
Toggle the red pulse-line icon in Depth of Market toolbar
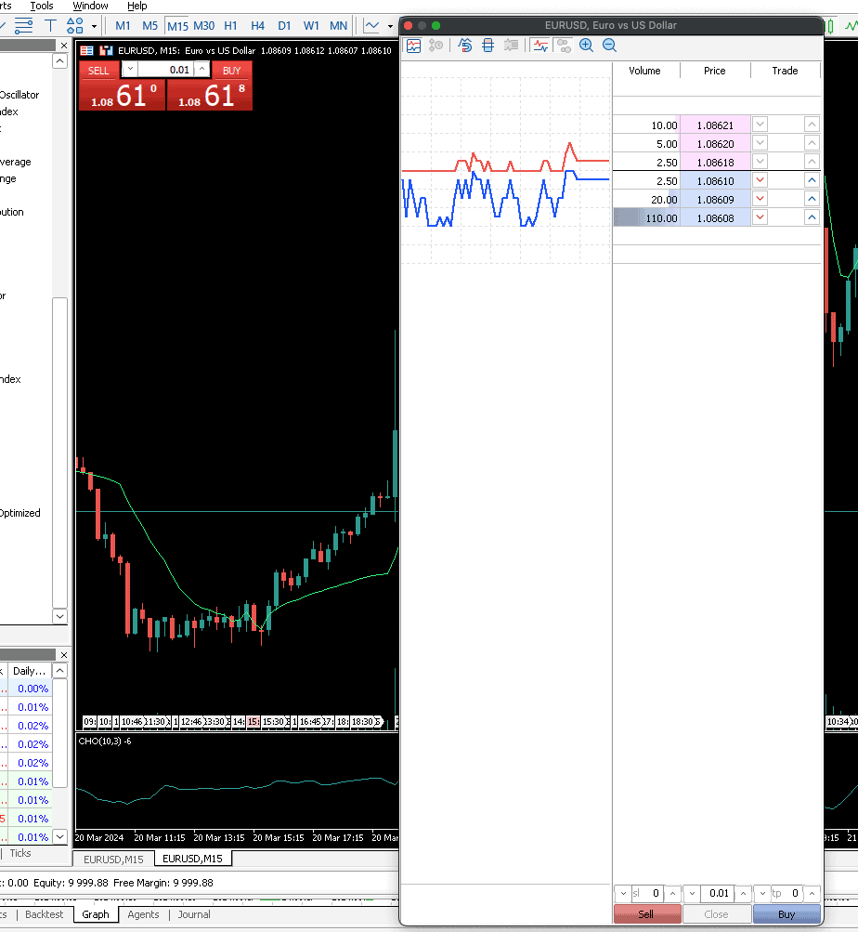coord(540,46)
